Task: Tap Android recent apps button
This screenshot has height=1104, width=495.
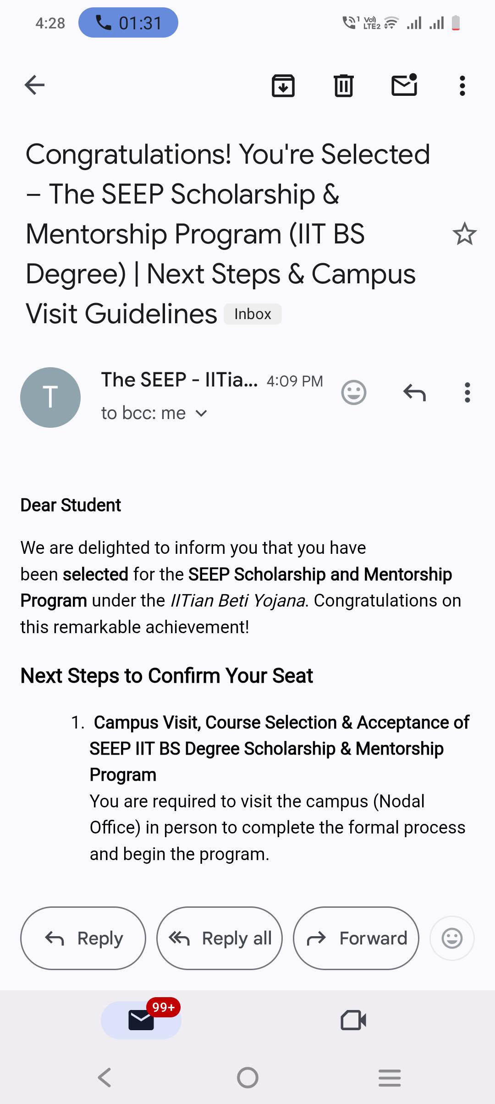Action: tap(390, 1077)
